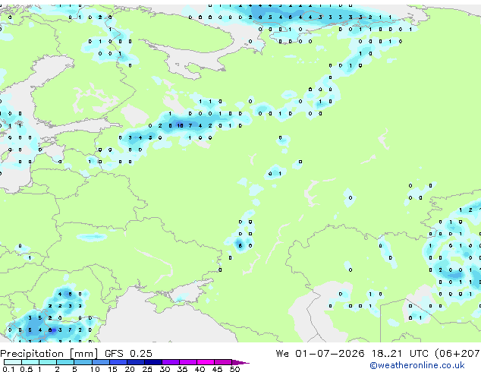Click the 35–40 mm legend swatch

tap(188, 362)
